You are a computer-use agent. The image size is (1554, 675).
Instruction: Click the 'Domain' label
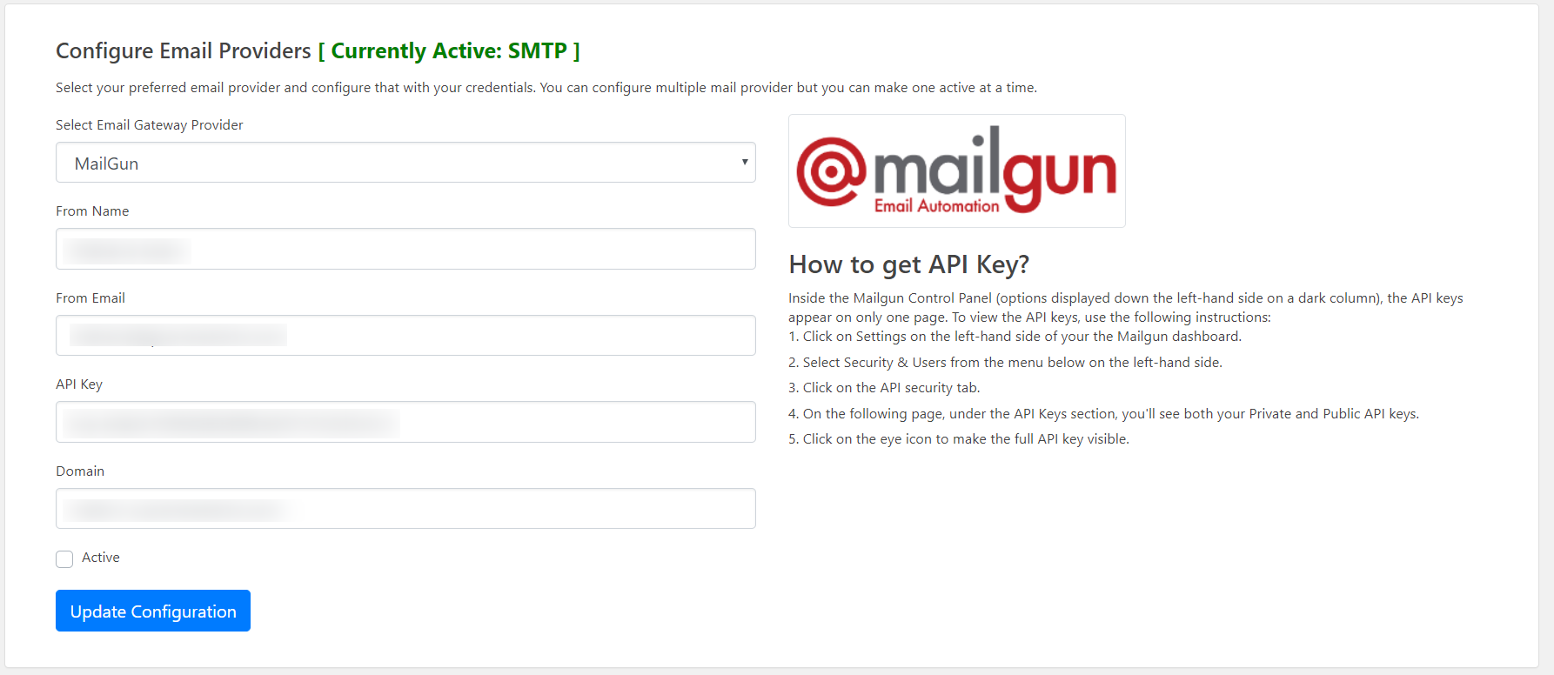(x=80, y=471)
